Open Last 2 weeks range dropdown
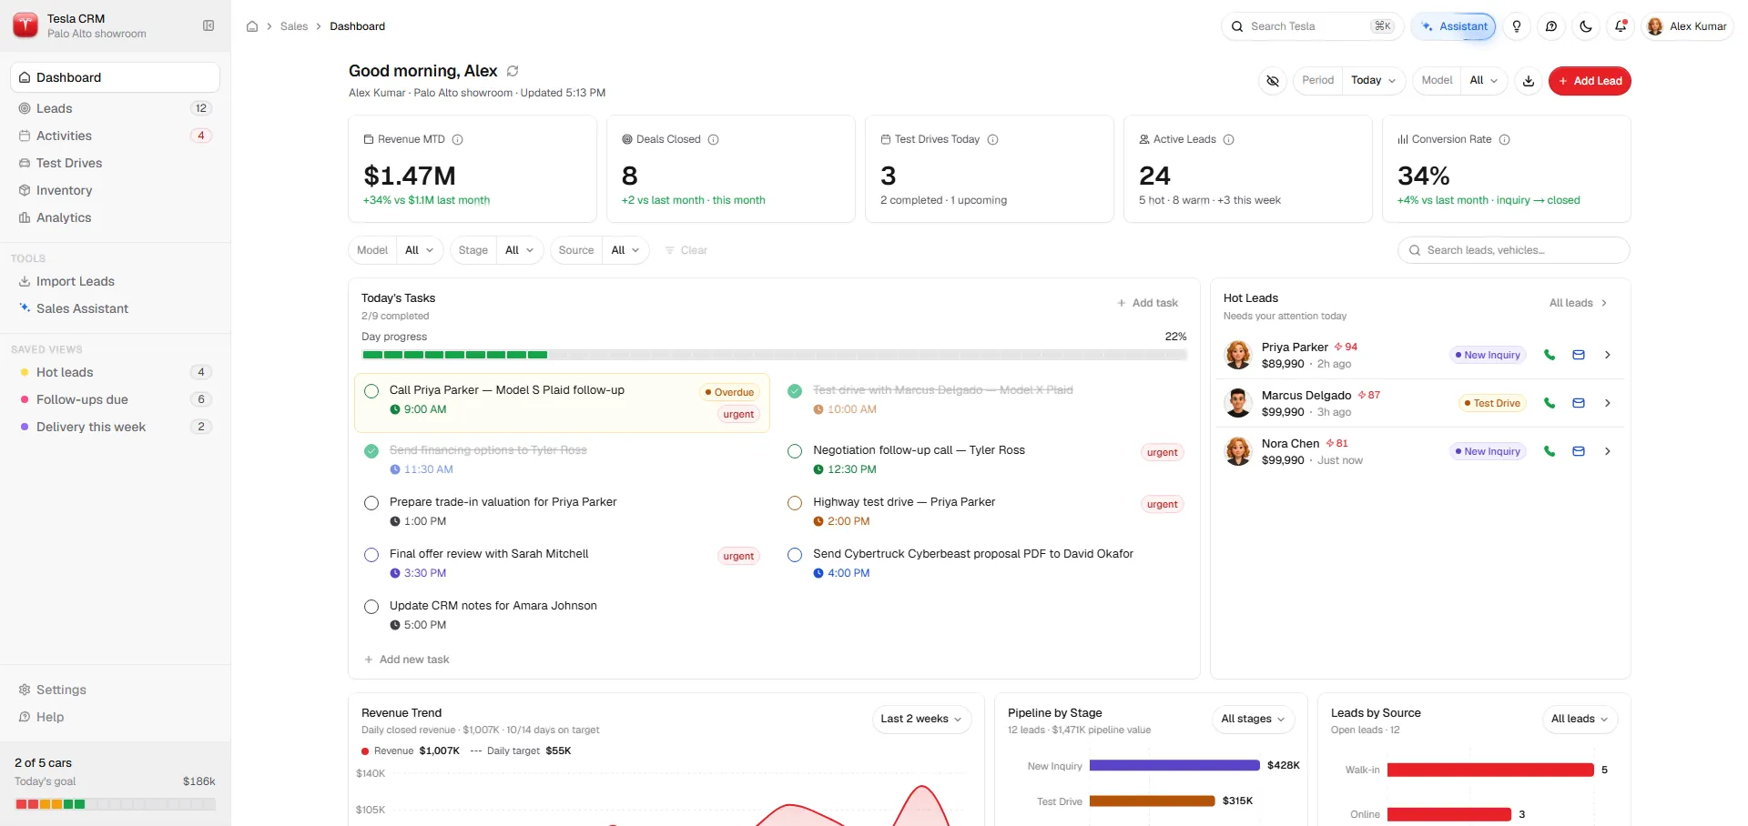Image resolution: width=1748 pixels, height=826 pixels. (x=921, y=719)
